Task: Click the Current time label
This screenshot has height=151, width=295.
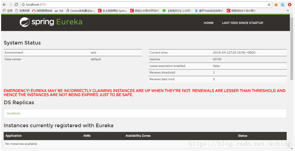Action: coord(158,53)
